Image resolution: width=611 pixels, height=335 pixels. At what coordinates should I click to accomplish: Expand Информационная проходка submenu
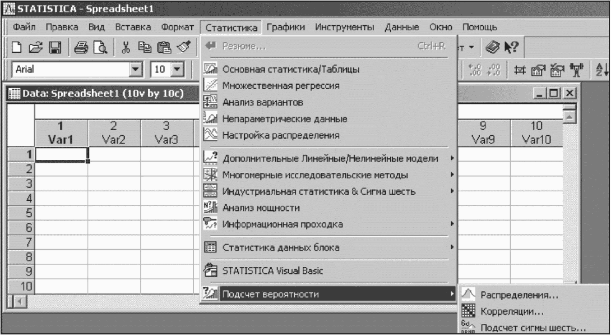pos(328,224)
